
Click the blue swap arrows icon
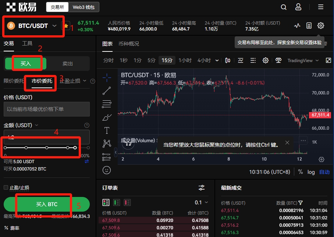pos(87,161)
